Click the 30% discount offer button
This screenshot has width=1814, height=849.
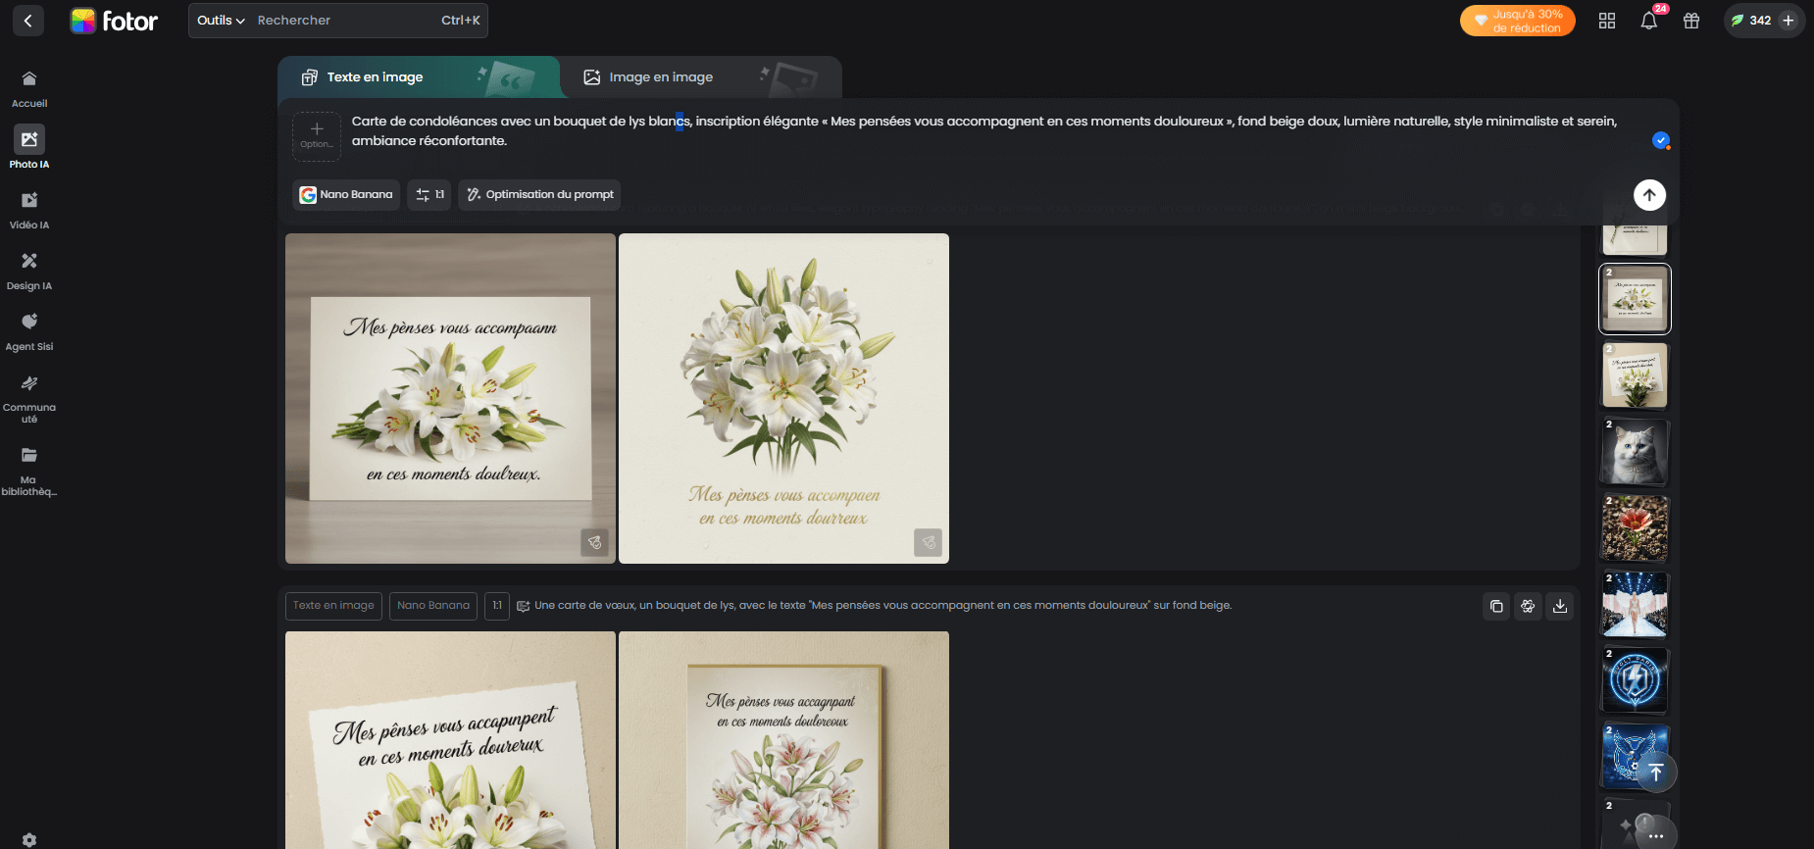point(1517,21)
